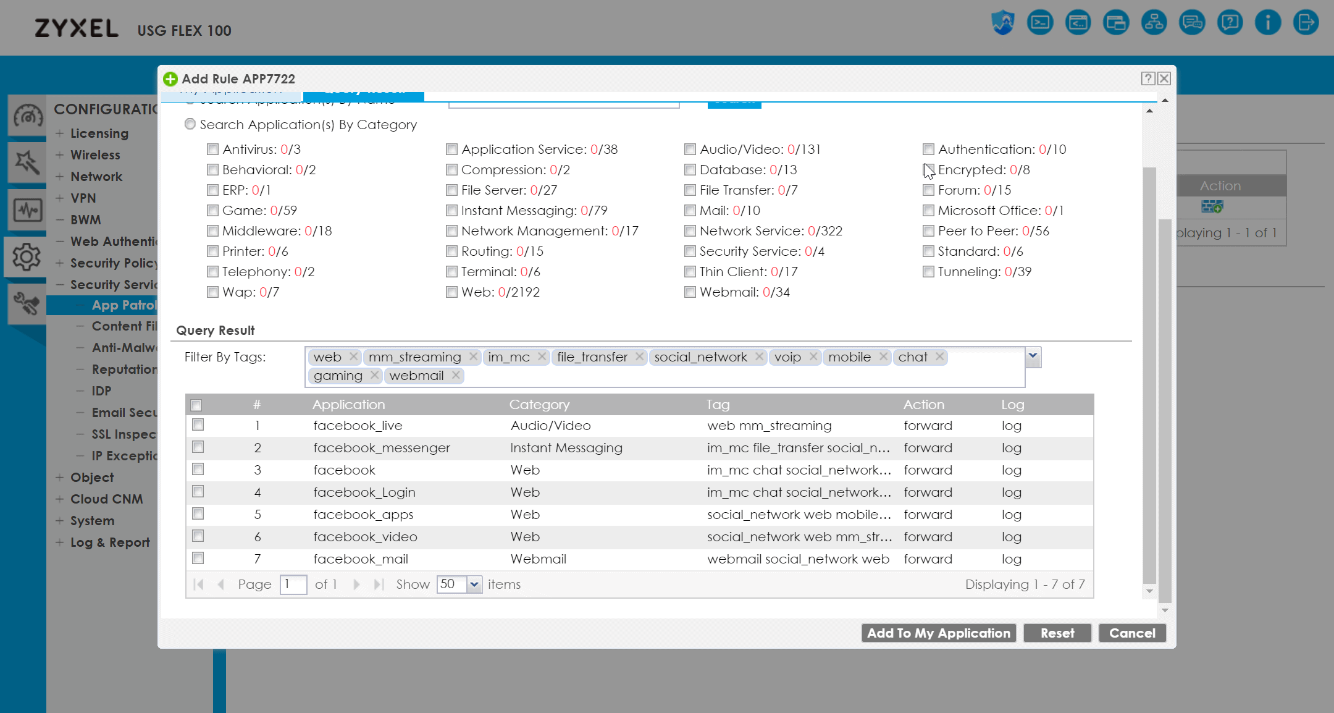This screenshot has width=1334, height=713.
Task: Open the Filter By Tags dropdown arrow
Action: tap(1033, 356)
